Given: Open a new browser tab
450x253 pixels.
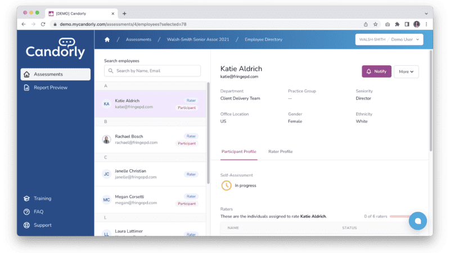Looking at the screenshot, I should pos(124,13).
